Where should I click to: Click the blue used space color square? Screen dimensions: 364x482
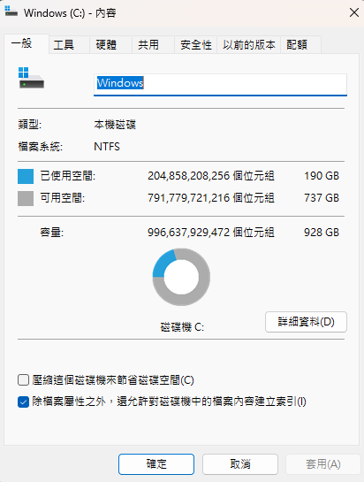pos(26,176)
